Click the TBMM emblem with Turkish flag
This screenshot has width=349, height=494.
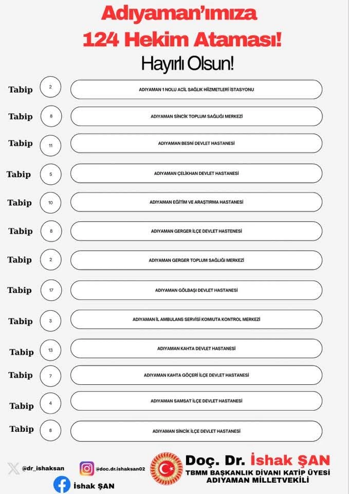click(x=166, y=468)
